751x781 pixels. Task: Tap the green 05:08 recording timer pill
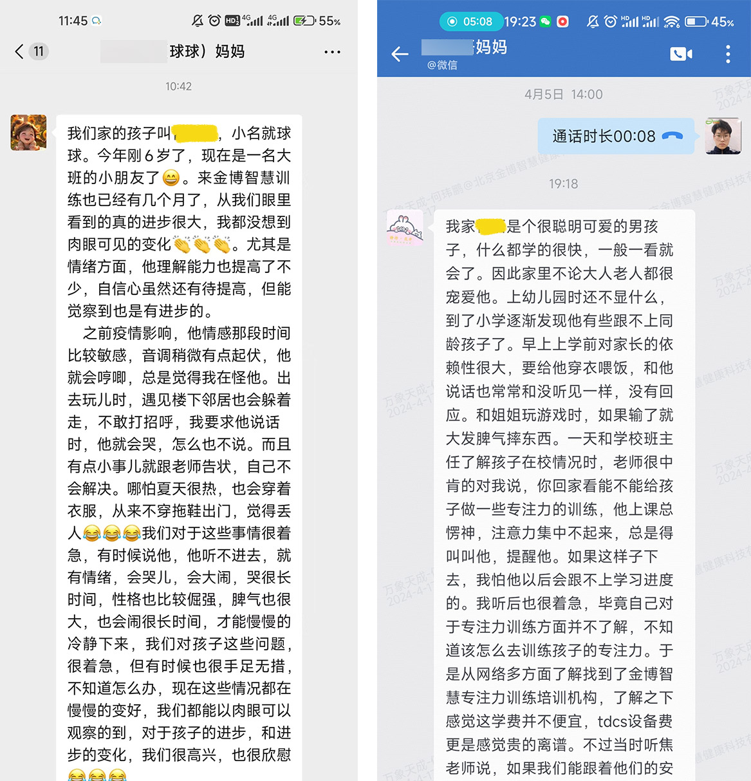click(470, 21)
